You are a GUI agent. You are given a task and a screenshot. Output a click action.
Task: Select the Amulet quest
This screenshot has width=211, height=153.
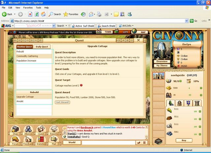(x=34, y=101)
